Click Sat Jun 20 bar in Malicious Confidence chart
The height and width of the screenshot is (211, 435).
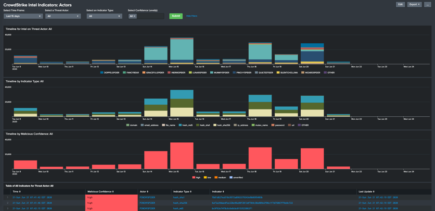coord(312,158)
